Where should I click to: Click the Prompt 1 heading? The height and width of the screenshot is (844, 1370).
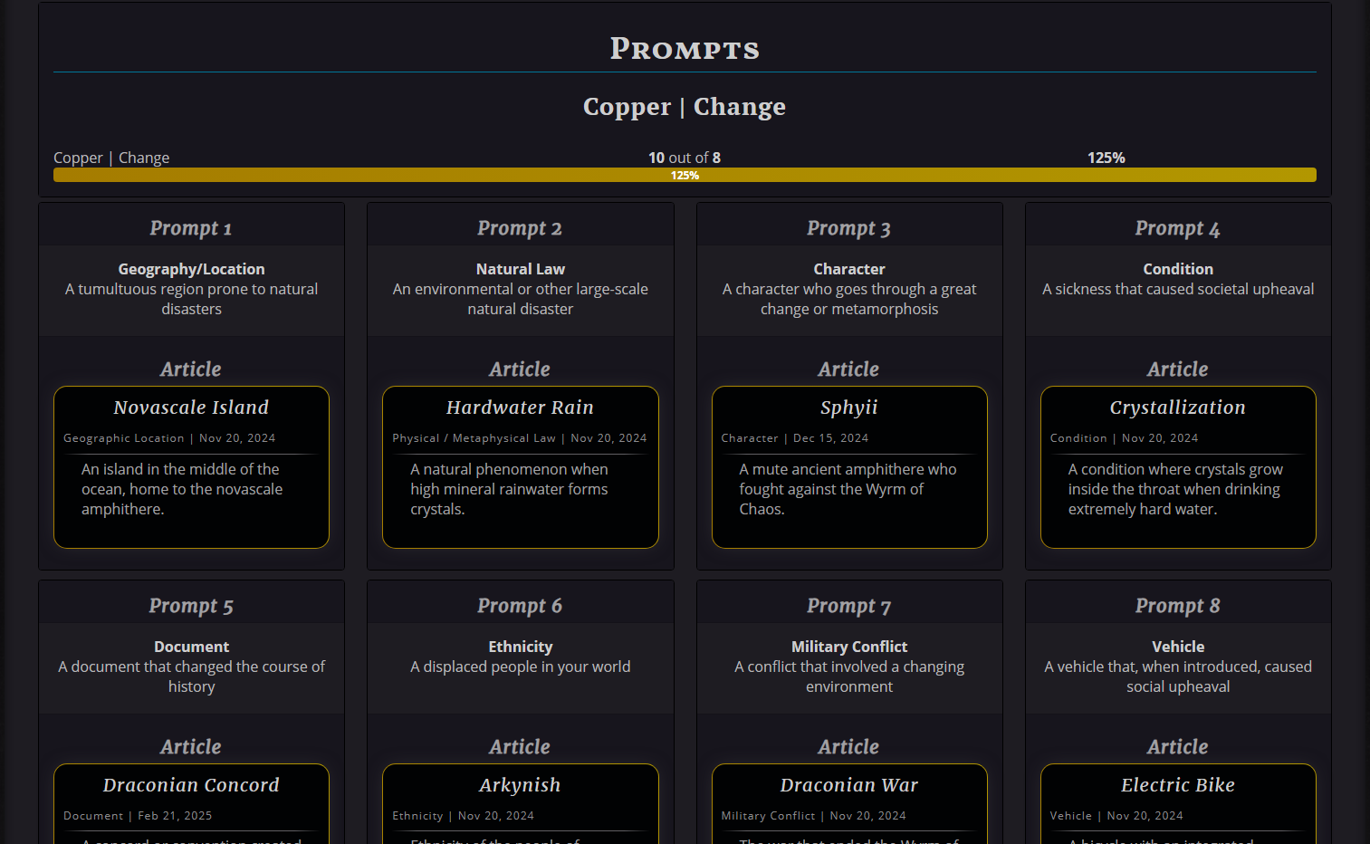tap(191, 228)
